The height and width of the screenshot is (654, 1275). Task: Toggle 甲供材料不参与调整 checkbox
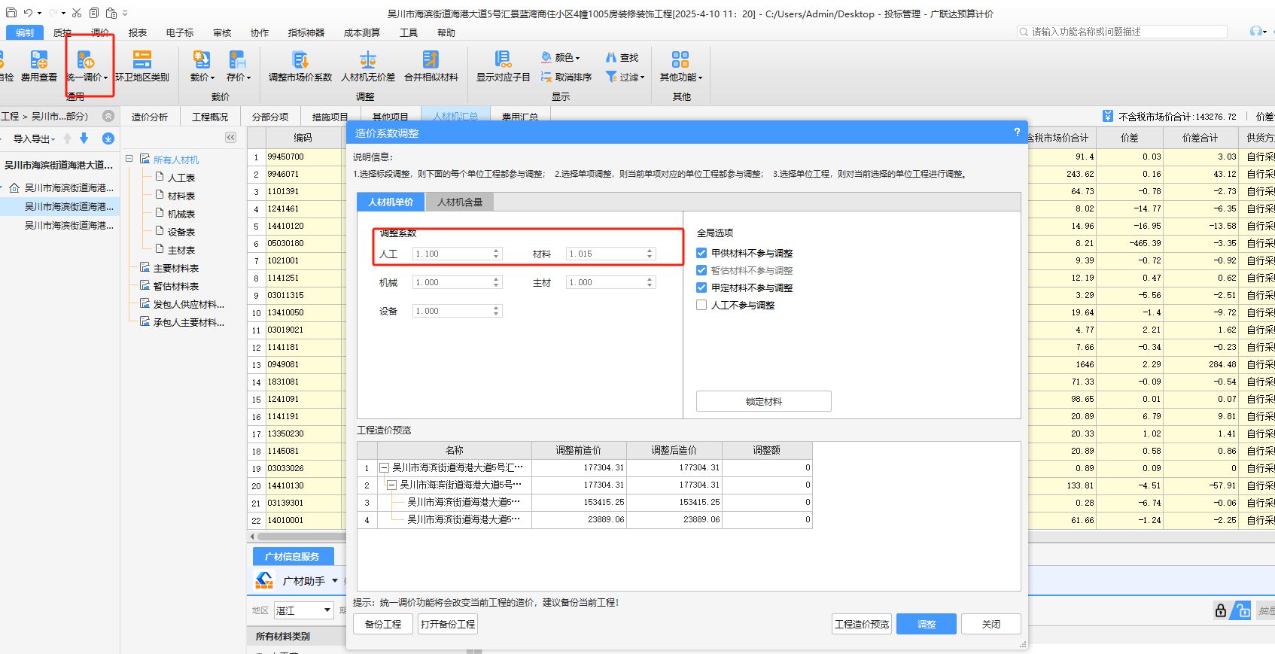pyautogui.click(x=701, y=253)
